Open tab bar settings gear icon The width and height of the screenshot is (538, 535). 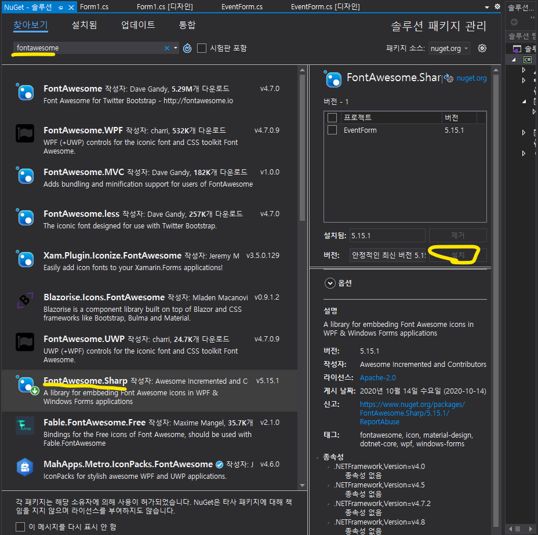pos(497,6)
